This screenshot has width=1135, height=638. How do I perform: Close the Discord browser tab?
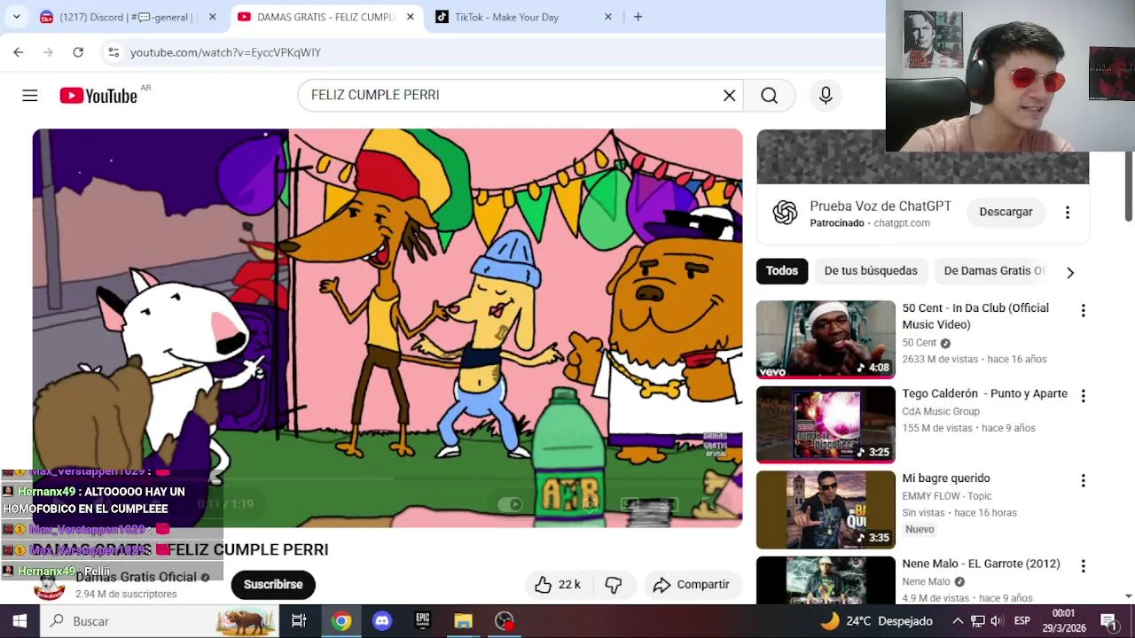tap(212, 17)
